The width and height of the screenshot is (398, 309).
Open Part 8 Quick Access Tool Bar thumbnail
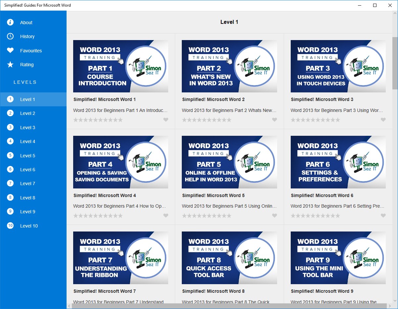229,258
